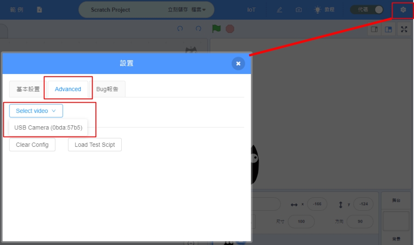Click the pencil edit icon in top bar
The width and height of the screenshot is (414, 245).
click(x=279, y=9)
